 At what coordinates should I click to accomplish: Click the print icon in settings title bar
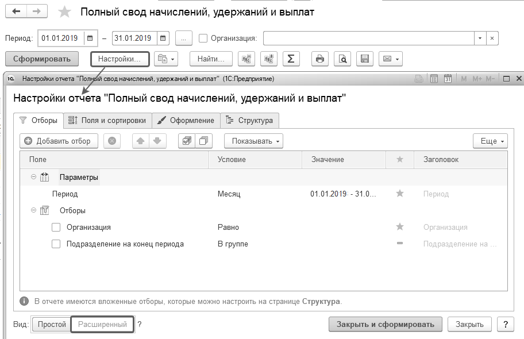419,79
